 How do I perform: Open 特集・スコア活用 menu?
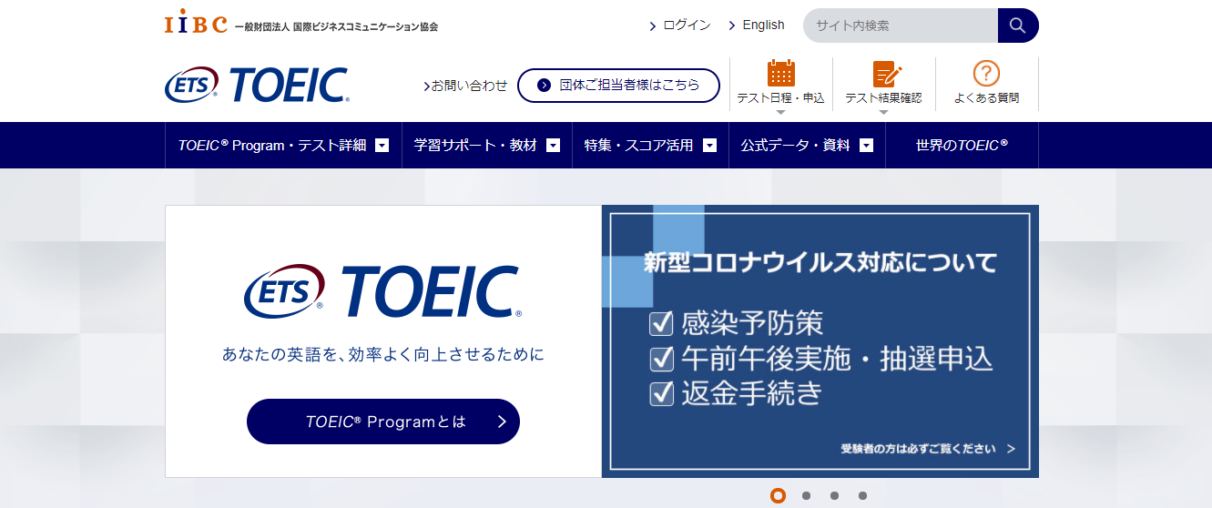[x=650, y=145]
